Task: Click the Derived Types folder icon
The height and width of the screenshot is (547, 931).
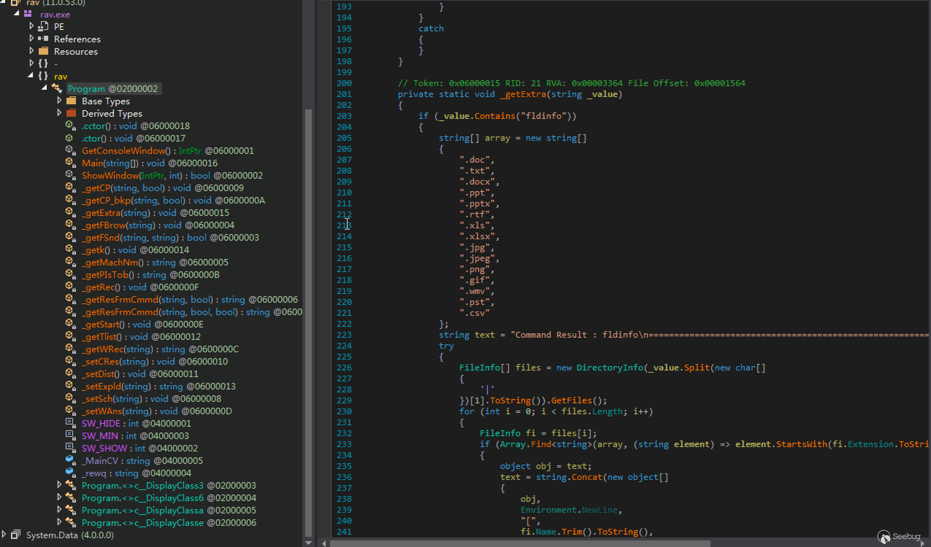Action: coord(71,113)
